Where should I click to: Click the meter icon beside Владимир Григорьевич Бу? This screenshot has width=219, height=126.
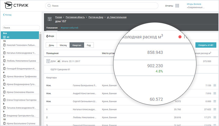coord(4,116)
